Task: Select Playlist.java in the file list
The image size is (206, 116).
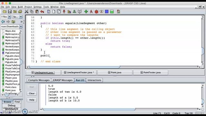Action: tap(11, 81)
